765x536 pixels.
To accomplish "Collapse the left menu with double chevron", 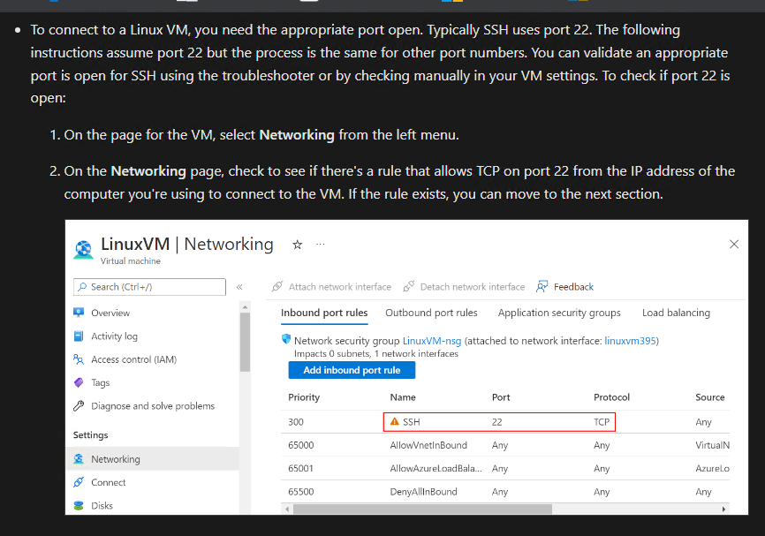I will point(239,287).
